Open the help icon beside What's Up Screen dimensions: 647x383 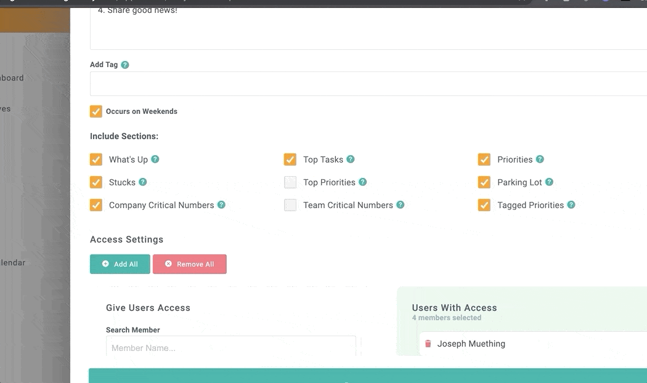155,159
